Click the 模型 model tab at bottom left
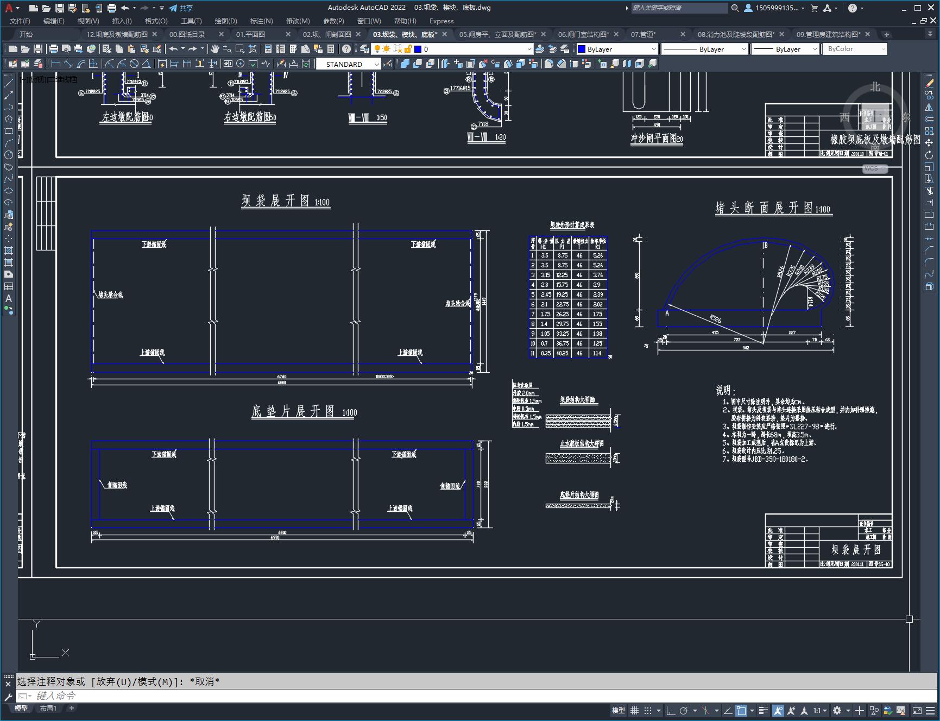 point(21,708)
